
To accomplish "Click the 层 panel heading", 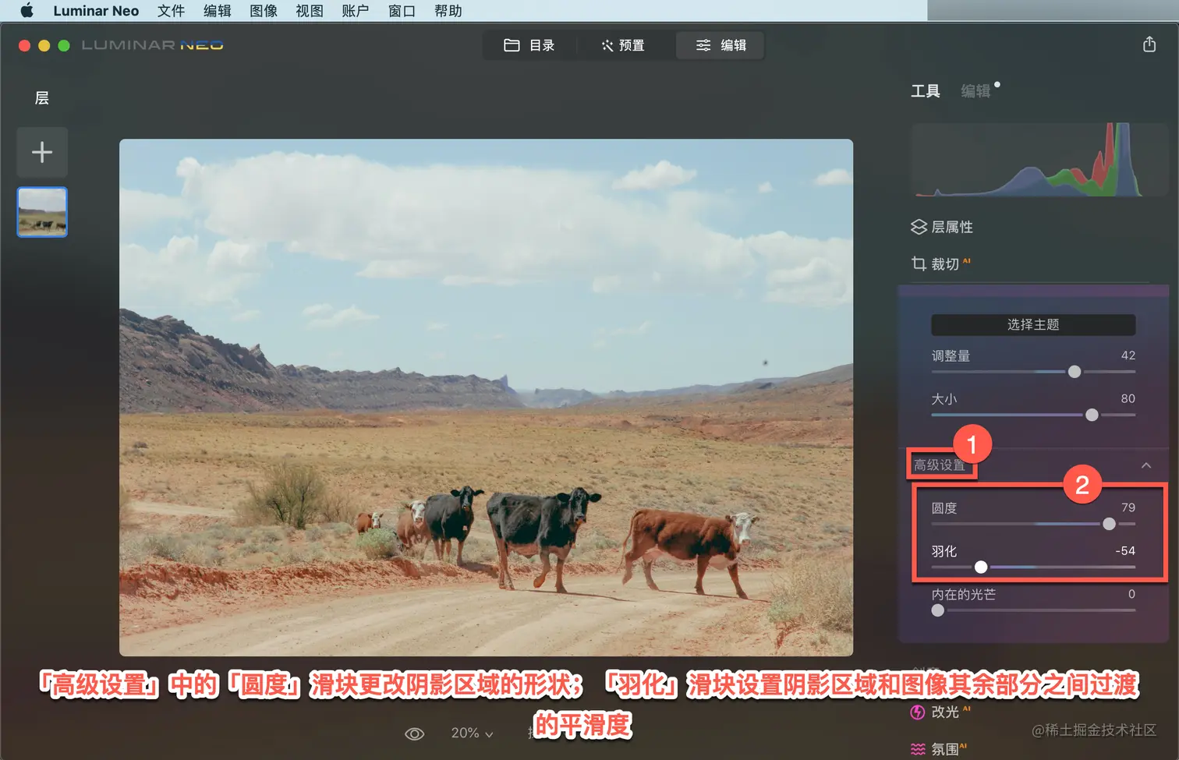I will (x=42, y=98).
